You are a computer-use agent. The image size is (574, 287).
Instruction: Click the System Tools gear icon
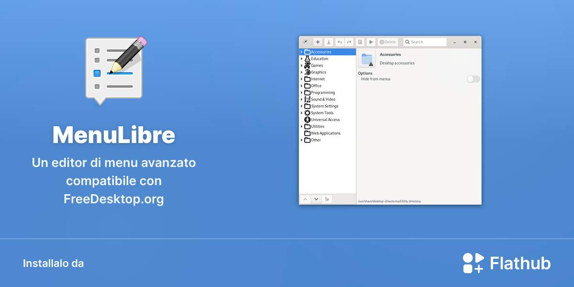(307, 113)
